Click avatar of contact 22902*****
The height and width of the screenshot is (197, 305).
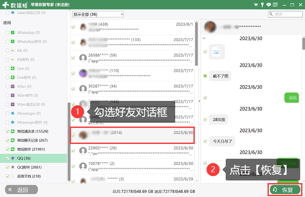pyautogui.click(x=83, y=151)
